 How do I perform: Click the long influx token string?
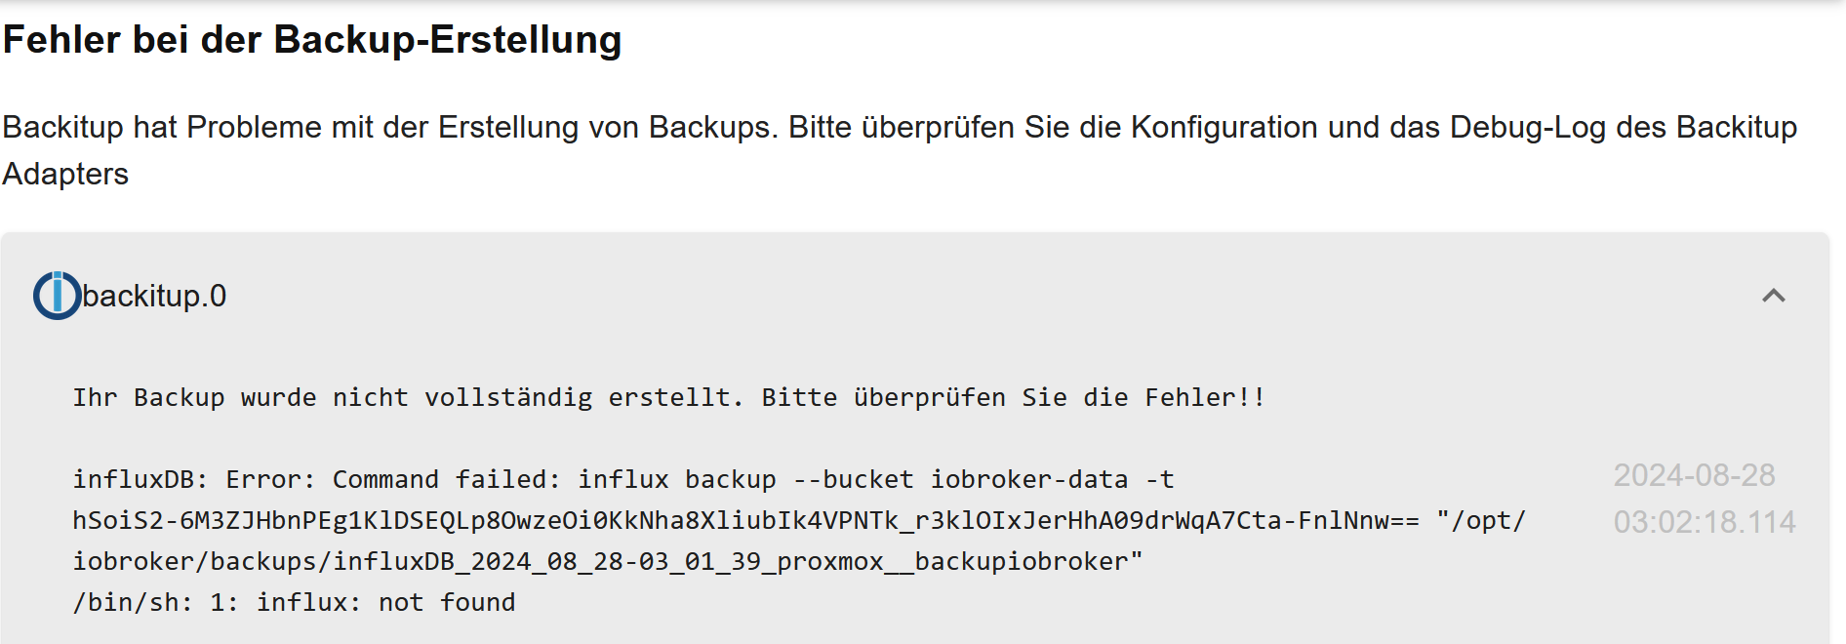746,521
